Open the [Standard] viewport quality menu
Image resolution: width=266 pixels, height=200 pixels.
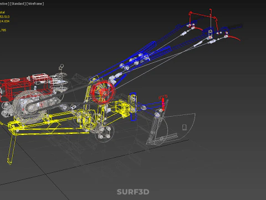point(18,4)
